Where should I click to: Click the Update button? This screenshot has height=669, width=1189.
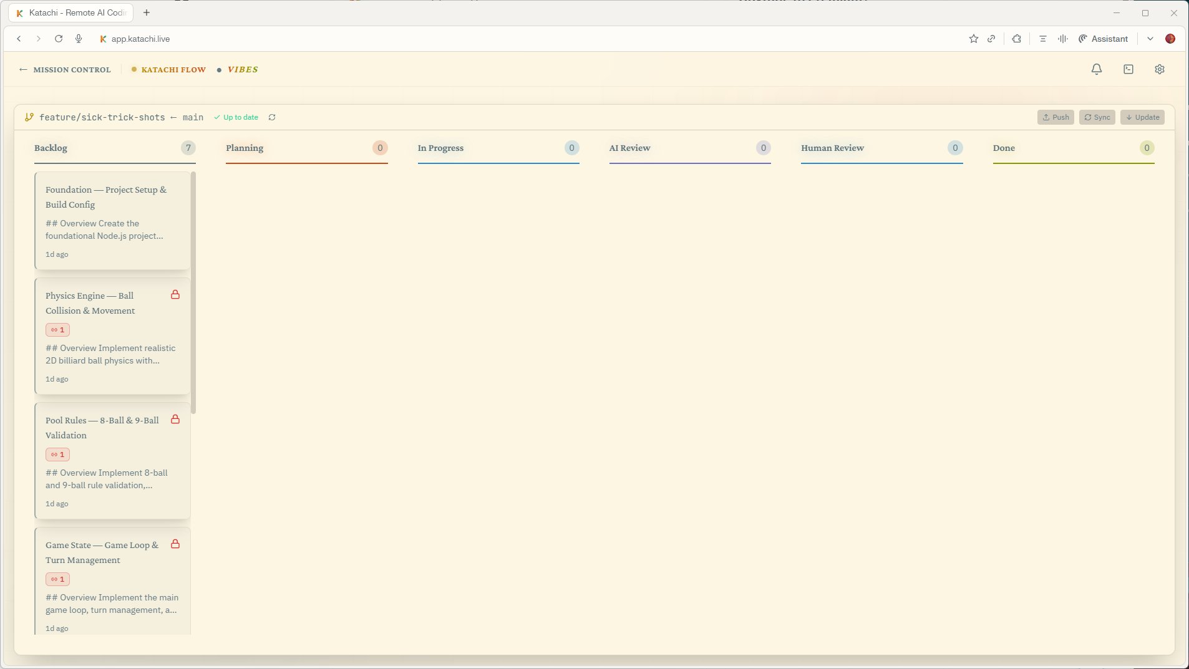1142,117
